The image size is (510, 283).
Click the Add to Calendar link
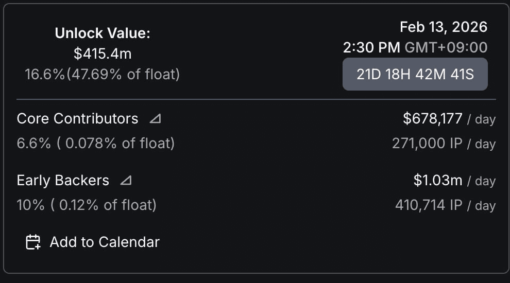pyautogui.click(x=105, y=242)
